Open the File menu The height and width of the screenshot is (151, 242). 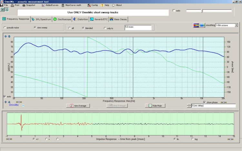(4, 5)
